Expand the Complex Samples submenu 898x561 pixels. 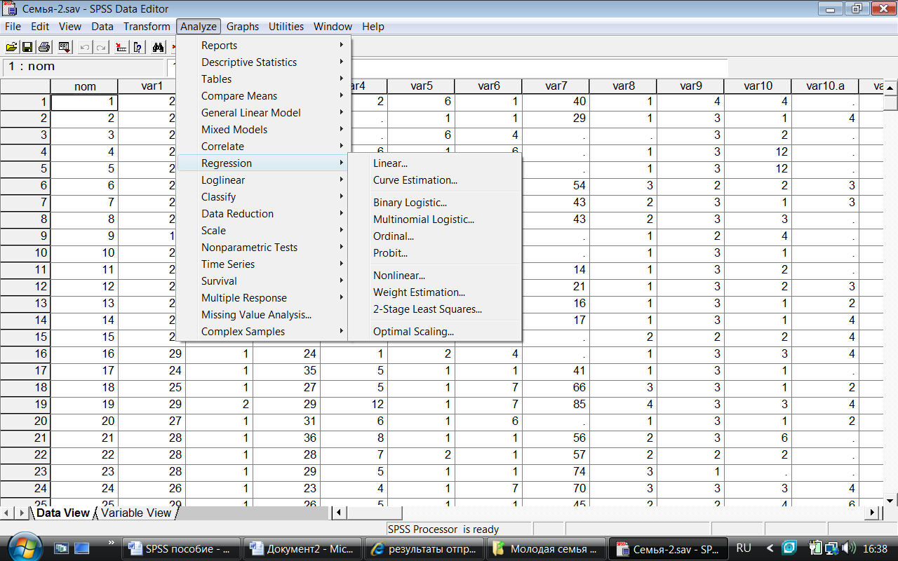pyautogui.click(x=263, y=332)
